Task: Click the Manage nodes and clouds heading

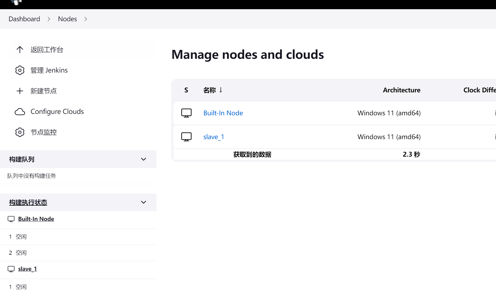Action: pyautogui.click(x=248, y=55)
